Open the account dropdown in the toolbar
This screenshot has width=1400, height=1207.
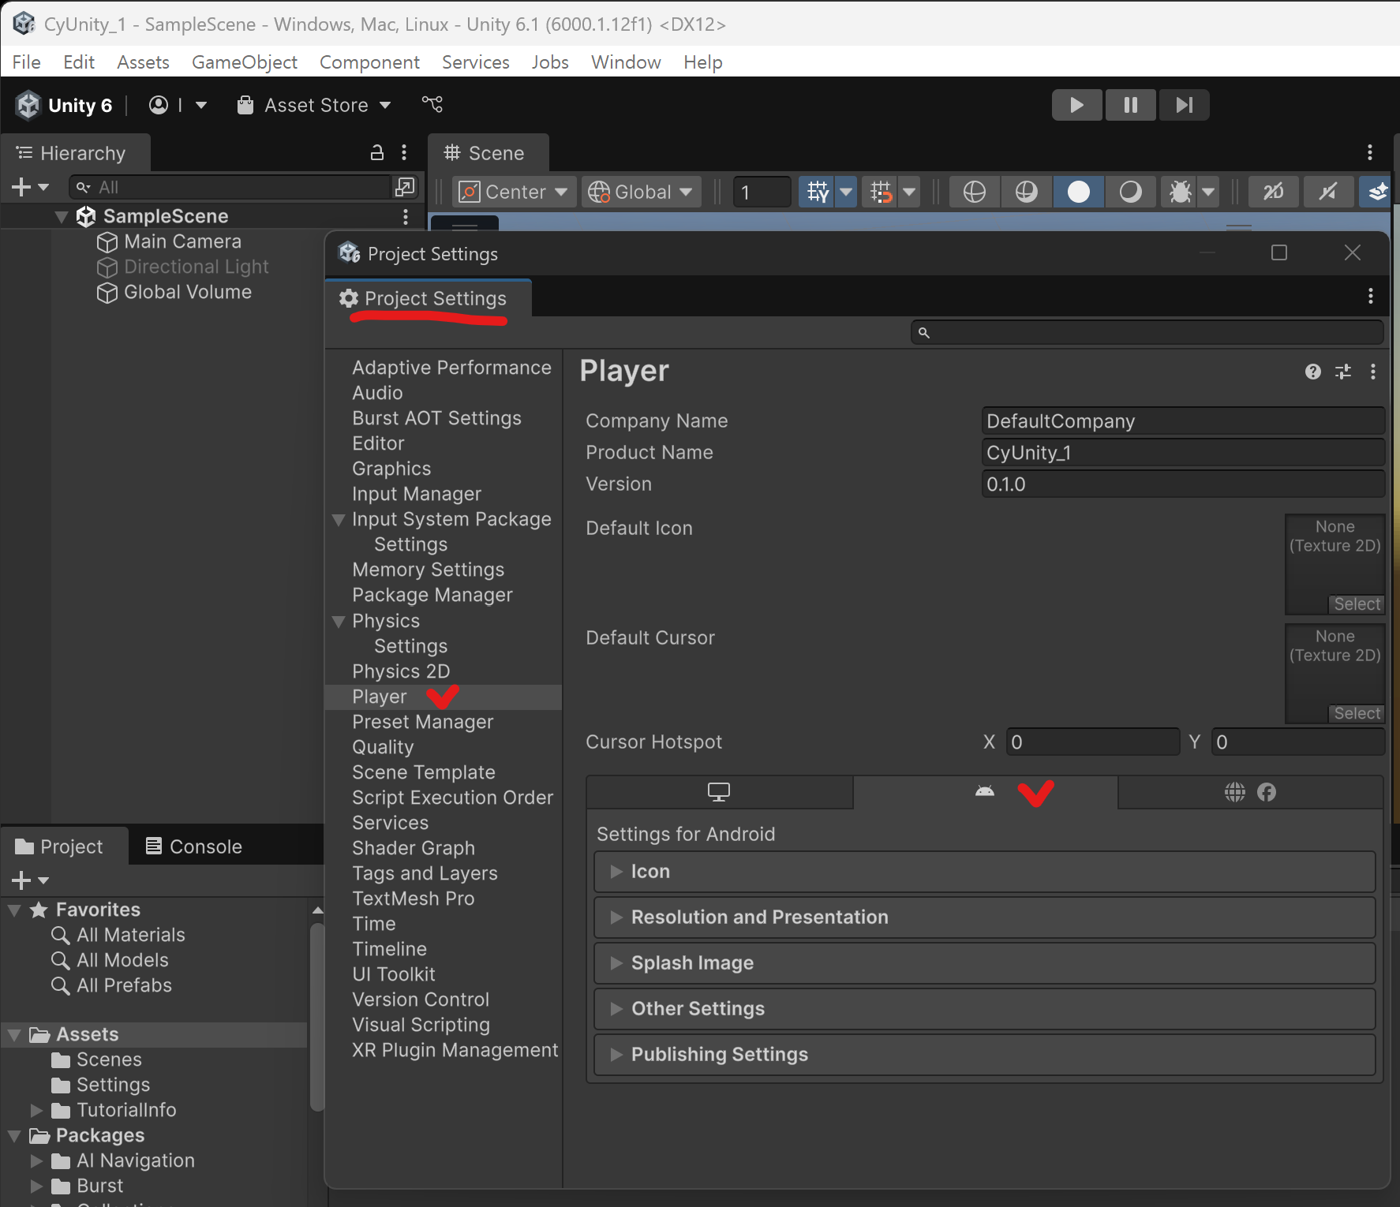[x=178, y=105]
